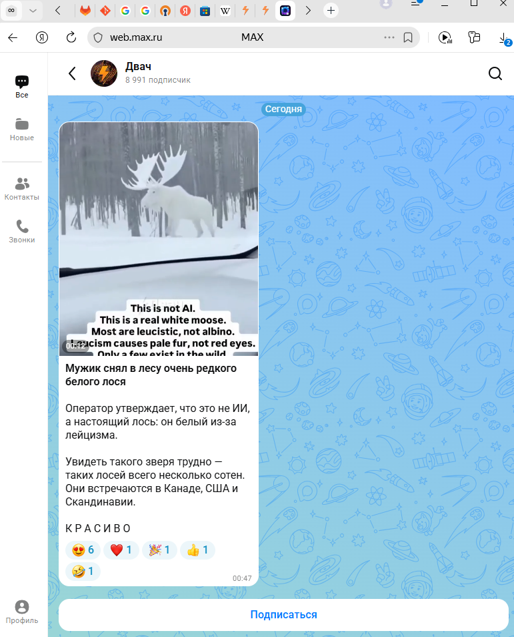
Task: Open the Двач channel avatar
Action: (104, 73)
